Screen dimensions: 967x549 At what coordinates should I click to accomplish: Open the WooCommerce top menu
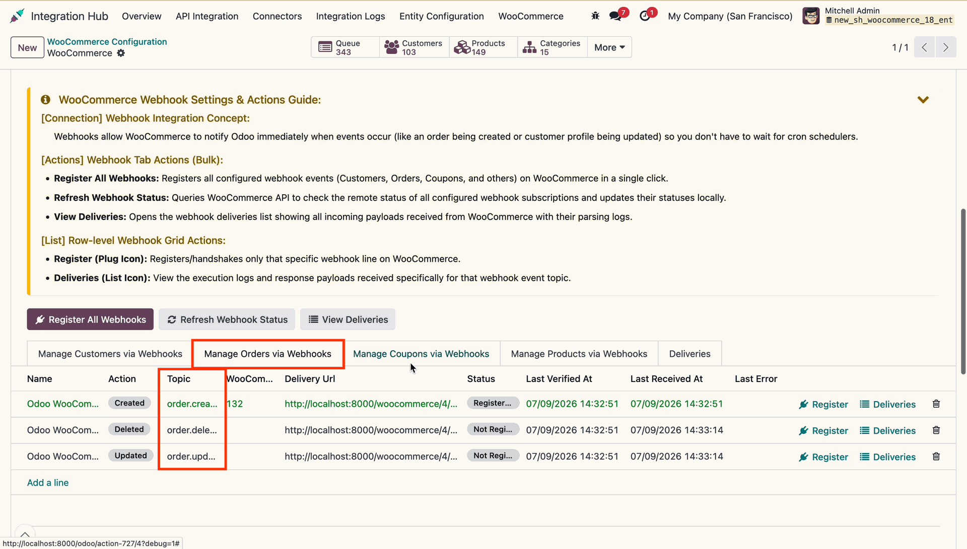(x=531, y=16)
